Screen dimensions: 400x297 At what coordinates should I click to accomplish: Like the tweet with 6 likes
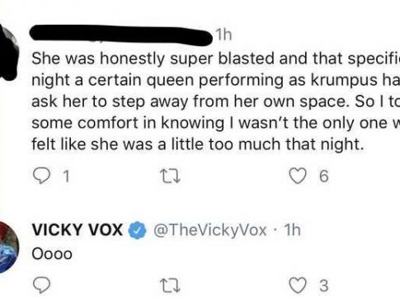tap(298, 176)
